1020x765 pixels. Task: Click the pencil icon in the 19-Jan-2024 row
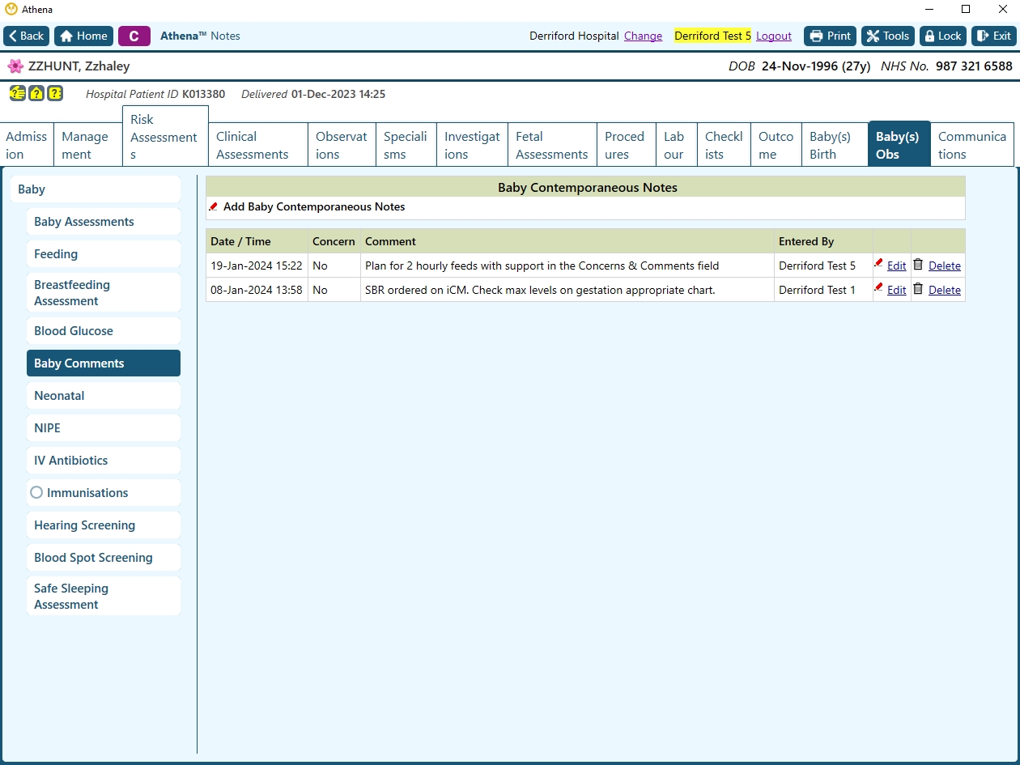878,263
